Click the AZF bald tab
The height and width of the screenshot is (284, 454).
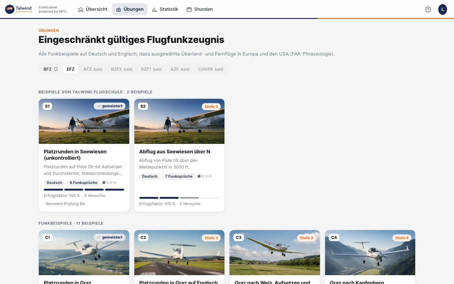click(x=180, y=69)
